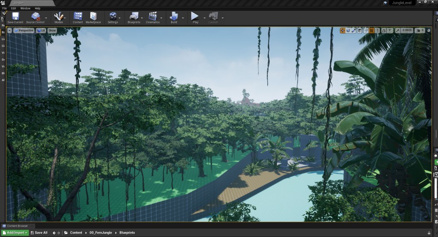The width and height of the screenshot is (438, 237).
Task: Adjust the camera speed setting
Action: [x=419, y=30]
